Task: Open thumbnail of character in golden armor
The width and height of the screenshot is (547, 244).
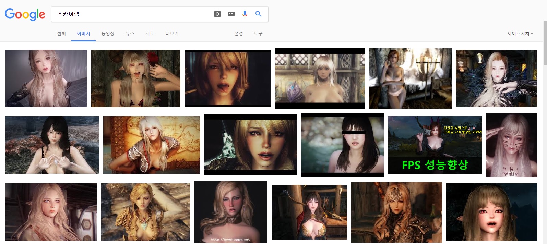Action: [145, 212]
